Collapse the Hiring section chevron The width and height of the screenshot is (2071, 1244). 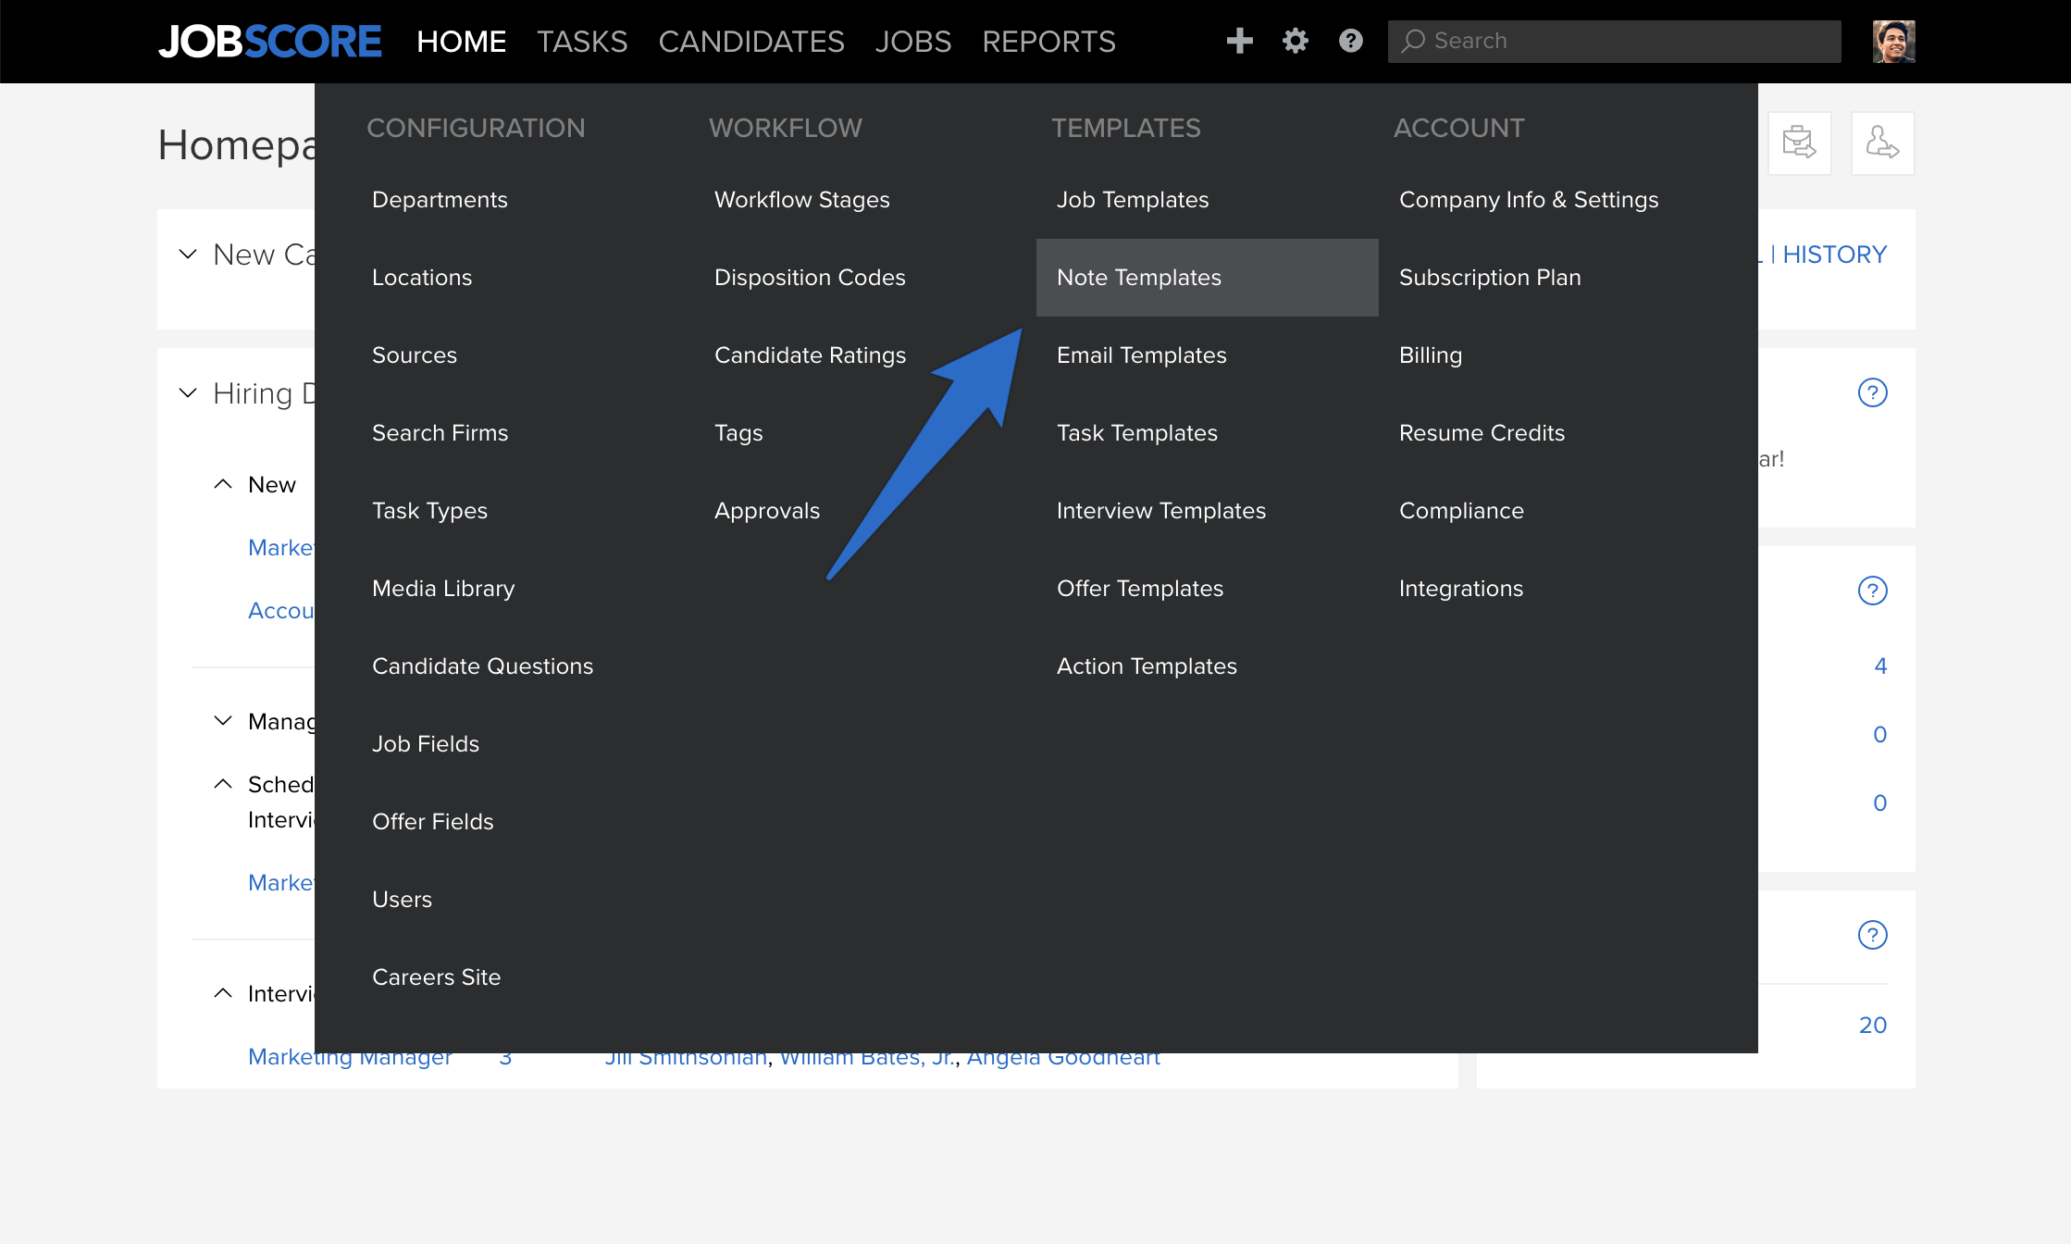(x=188, y=393)
